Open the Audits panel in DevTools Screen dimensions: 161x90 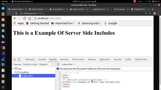click(128, 59)
